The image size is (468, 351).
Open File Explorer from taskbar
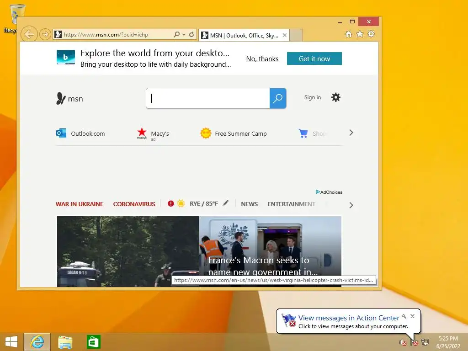coord(65,342)
